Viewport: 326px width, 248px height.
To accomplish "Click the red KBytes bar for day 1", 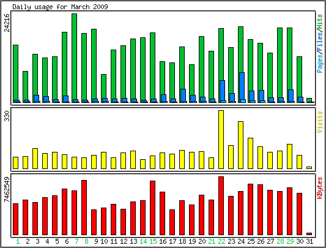I will click(x=15, y=219).
